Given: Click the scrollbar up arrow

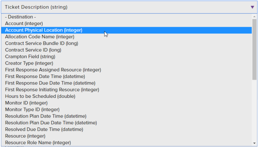Looking at the screenshot, I should (x=255, y=16).
